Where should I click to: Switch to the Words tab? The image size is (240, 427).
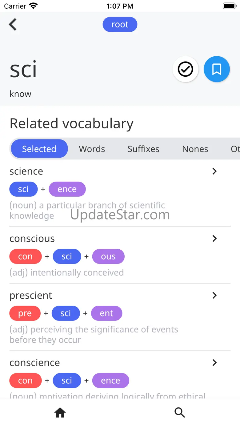pos(92,149)
